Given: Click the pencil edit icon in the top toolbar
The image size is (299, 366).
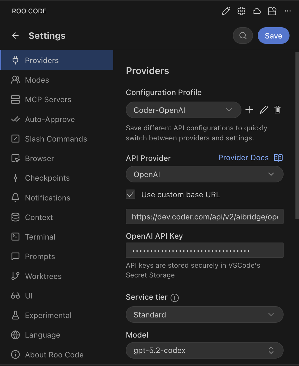Looking at the screenshot, I should click(x=226, y=11).
